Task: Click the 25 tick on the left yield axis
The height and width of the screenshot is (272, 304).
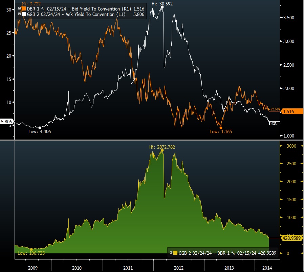Action: [x=9, y=33]
